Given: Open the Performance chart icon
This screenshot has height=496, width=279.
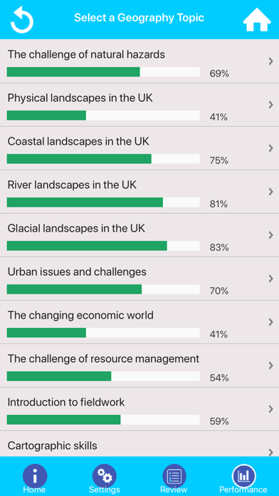Looking at the screenshot, I should pyautogui.click(x=243, y=476).
